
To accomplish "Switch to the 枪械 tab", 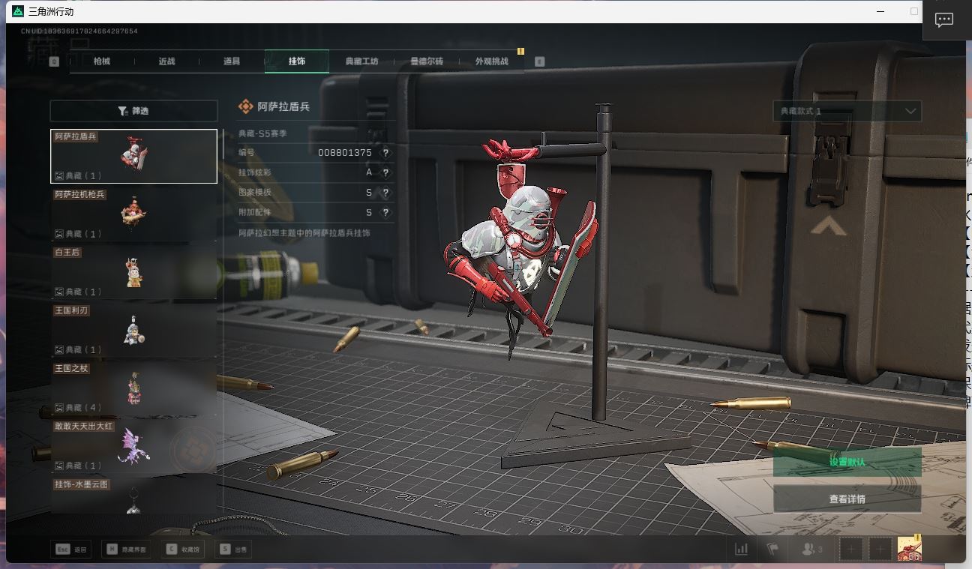I will click(x=102, y=61).
